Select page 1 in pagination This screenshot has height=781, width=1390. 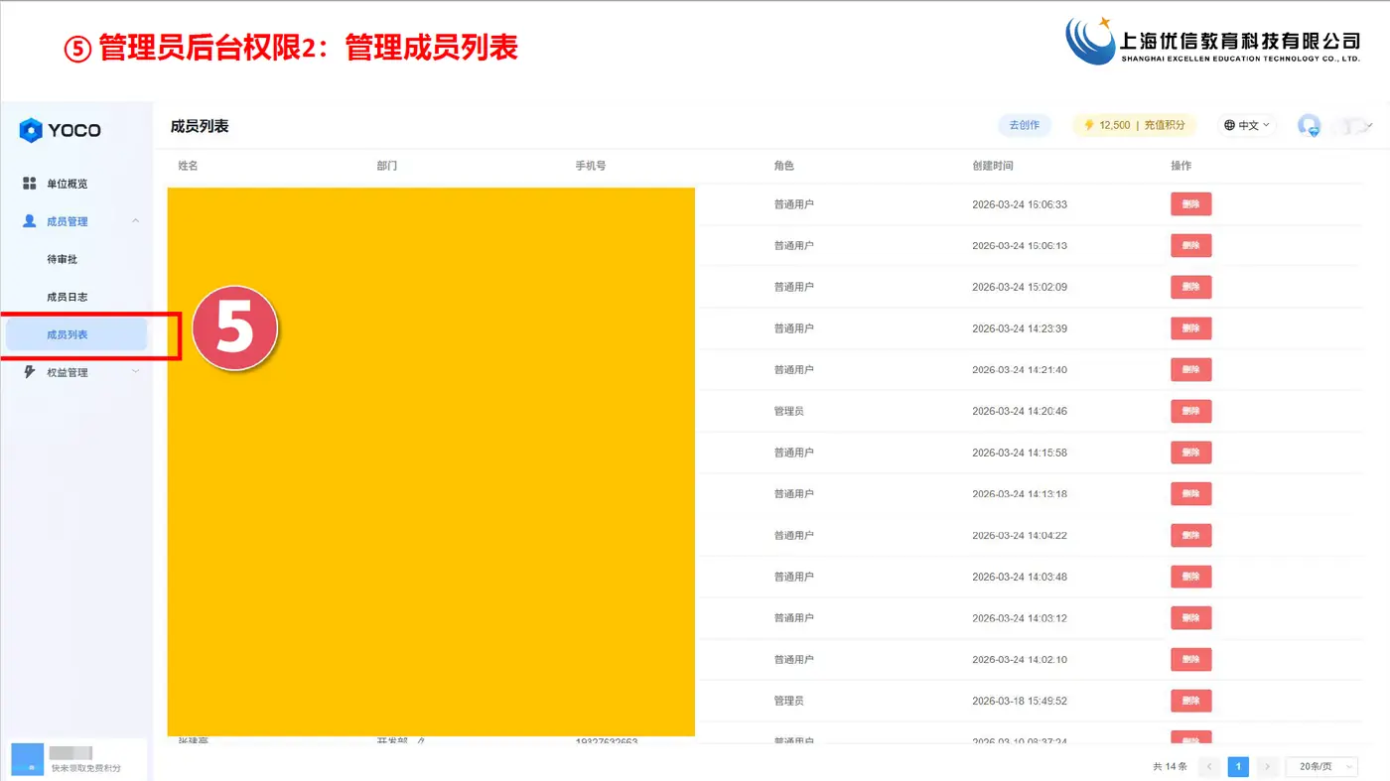click(1238, 766)
